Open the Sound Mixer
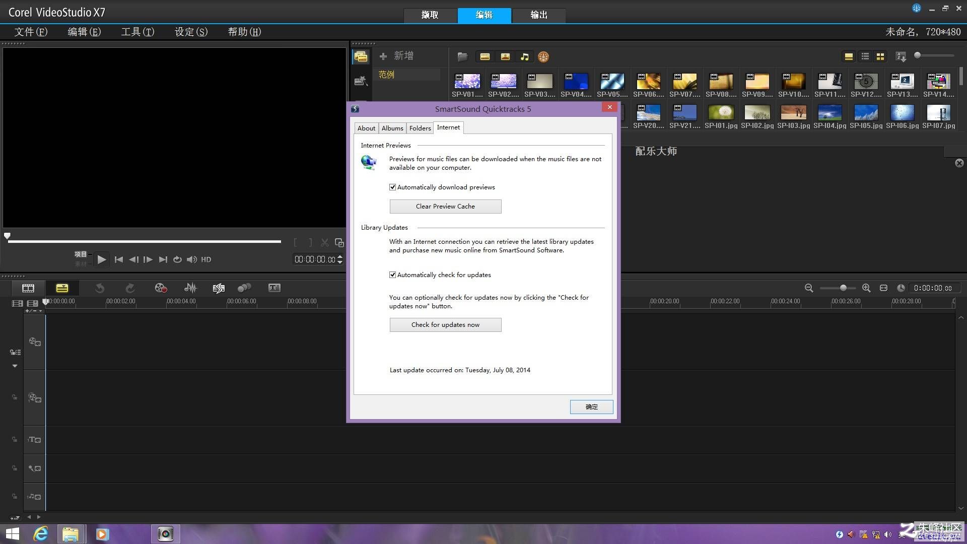 point(190,288)
